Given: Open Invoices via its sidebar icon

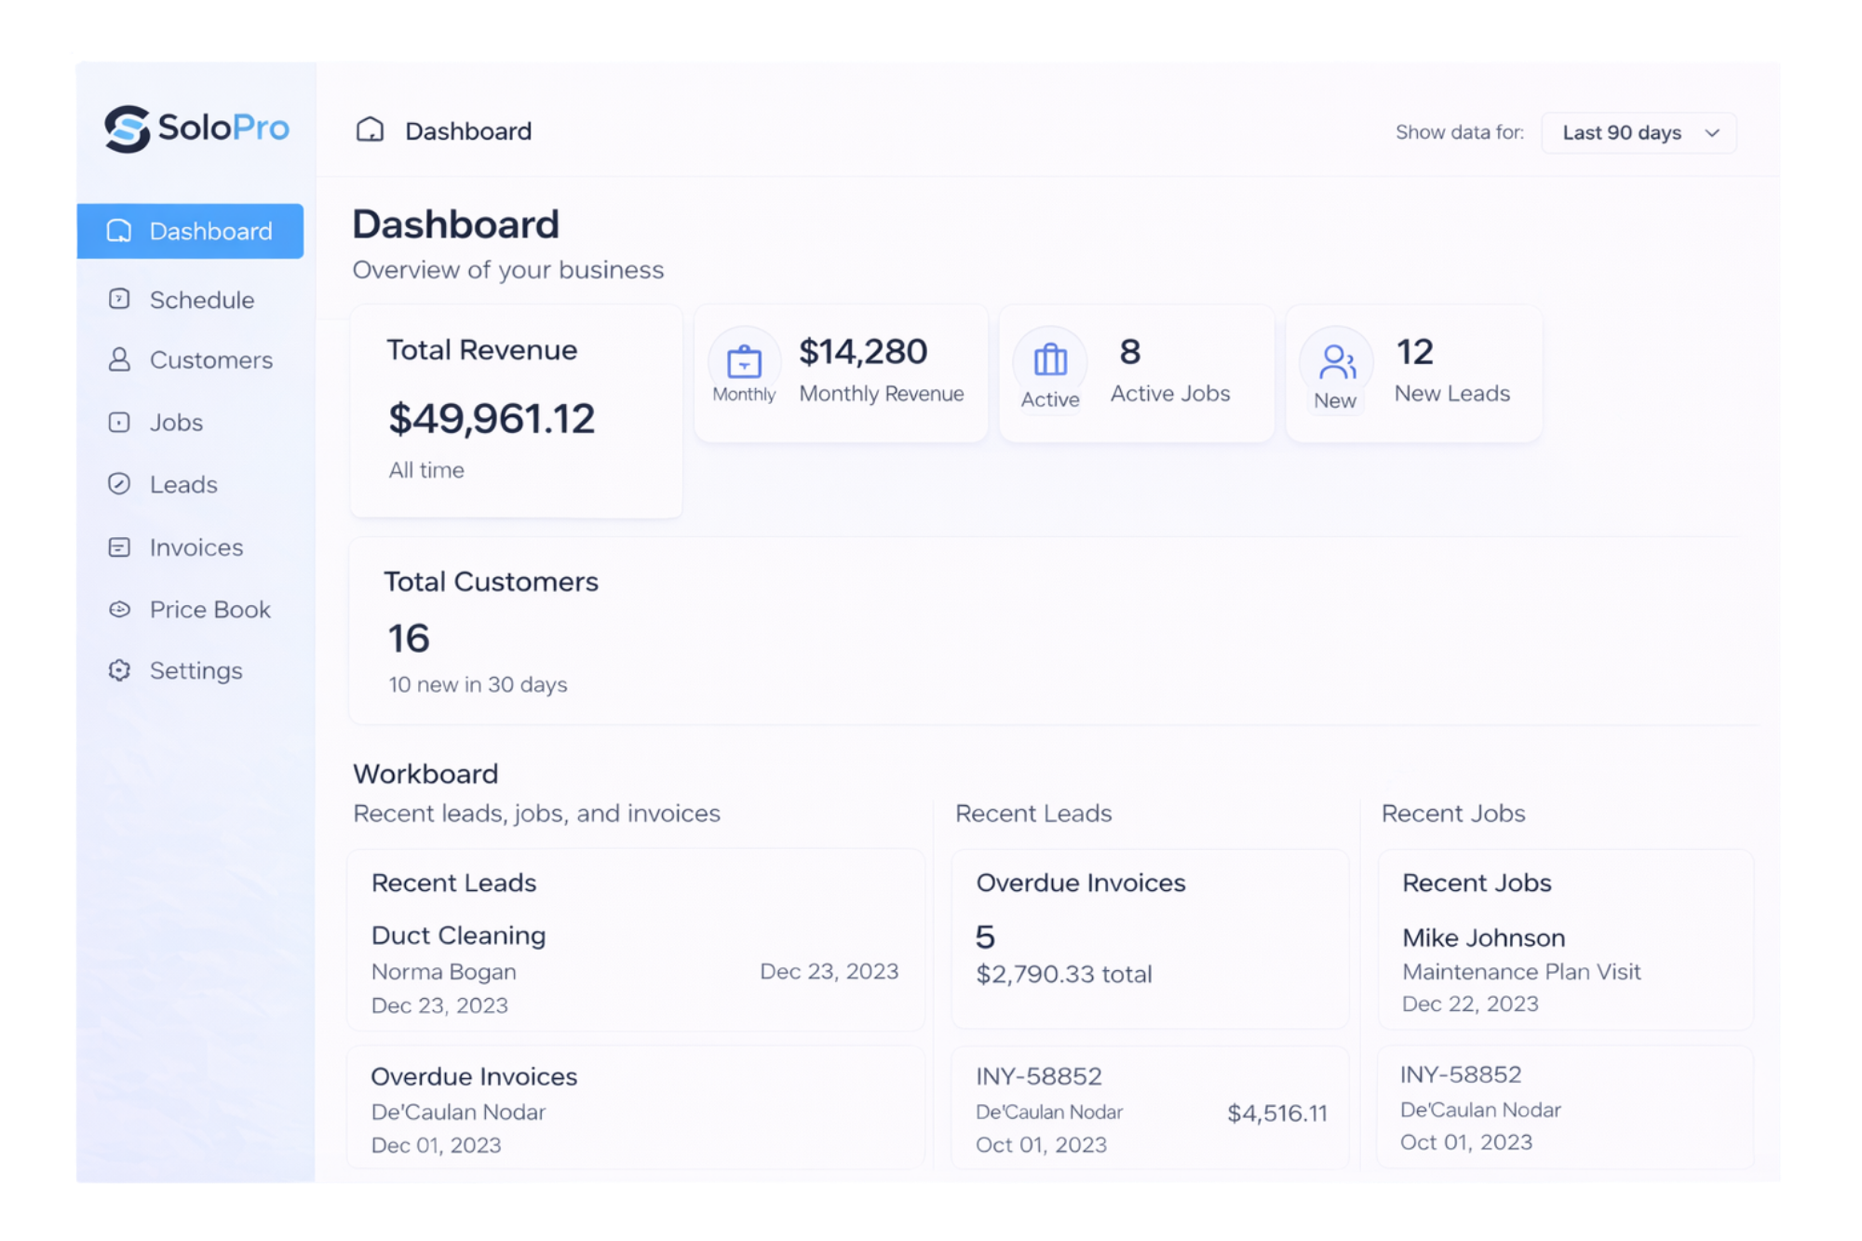Looking at the screenshot, I should 119,547.
